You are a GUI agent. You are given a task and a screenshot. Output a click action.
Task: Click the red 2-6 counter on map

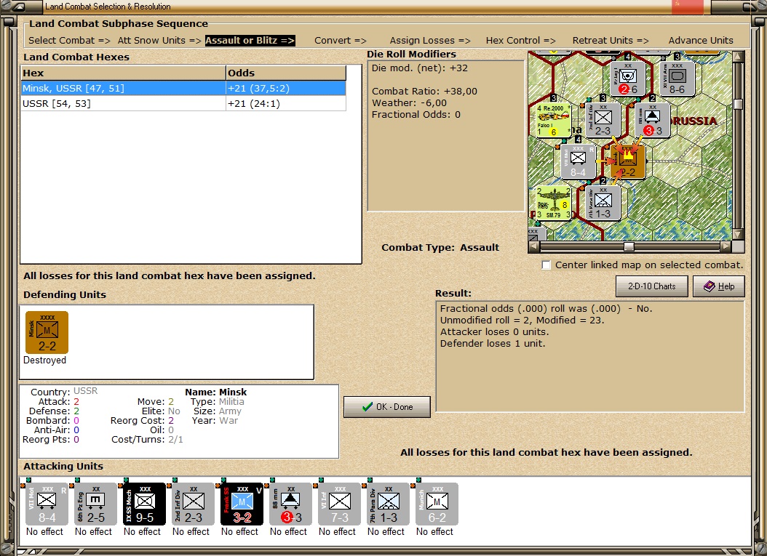coord(627,78)
